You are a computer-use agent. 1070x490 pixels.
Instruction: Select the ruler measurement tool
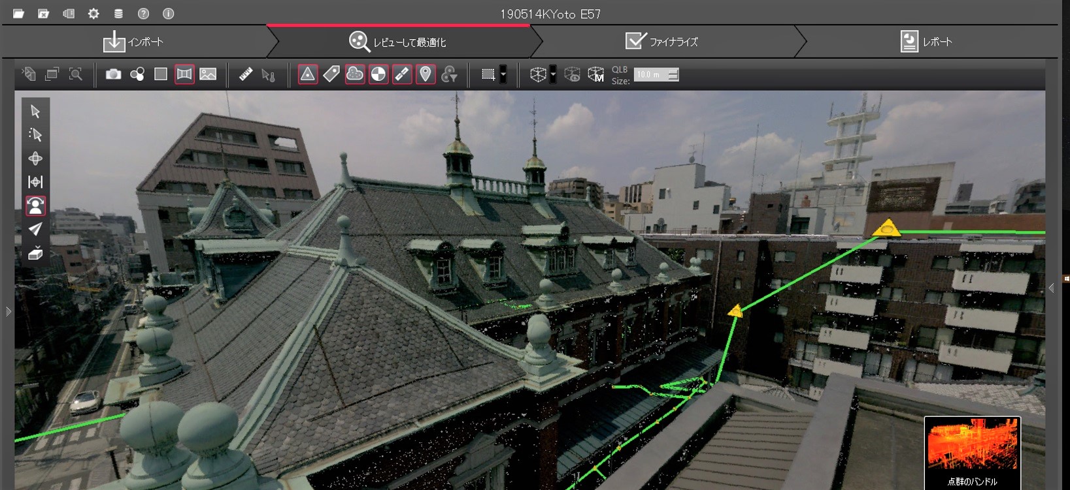click(x=245, y=74)
